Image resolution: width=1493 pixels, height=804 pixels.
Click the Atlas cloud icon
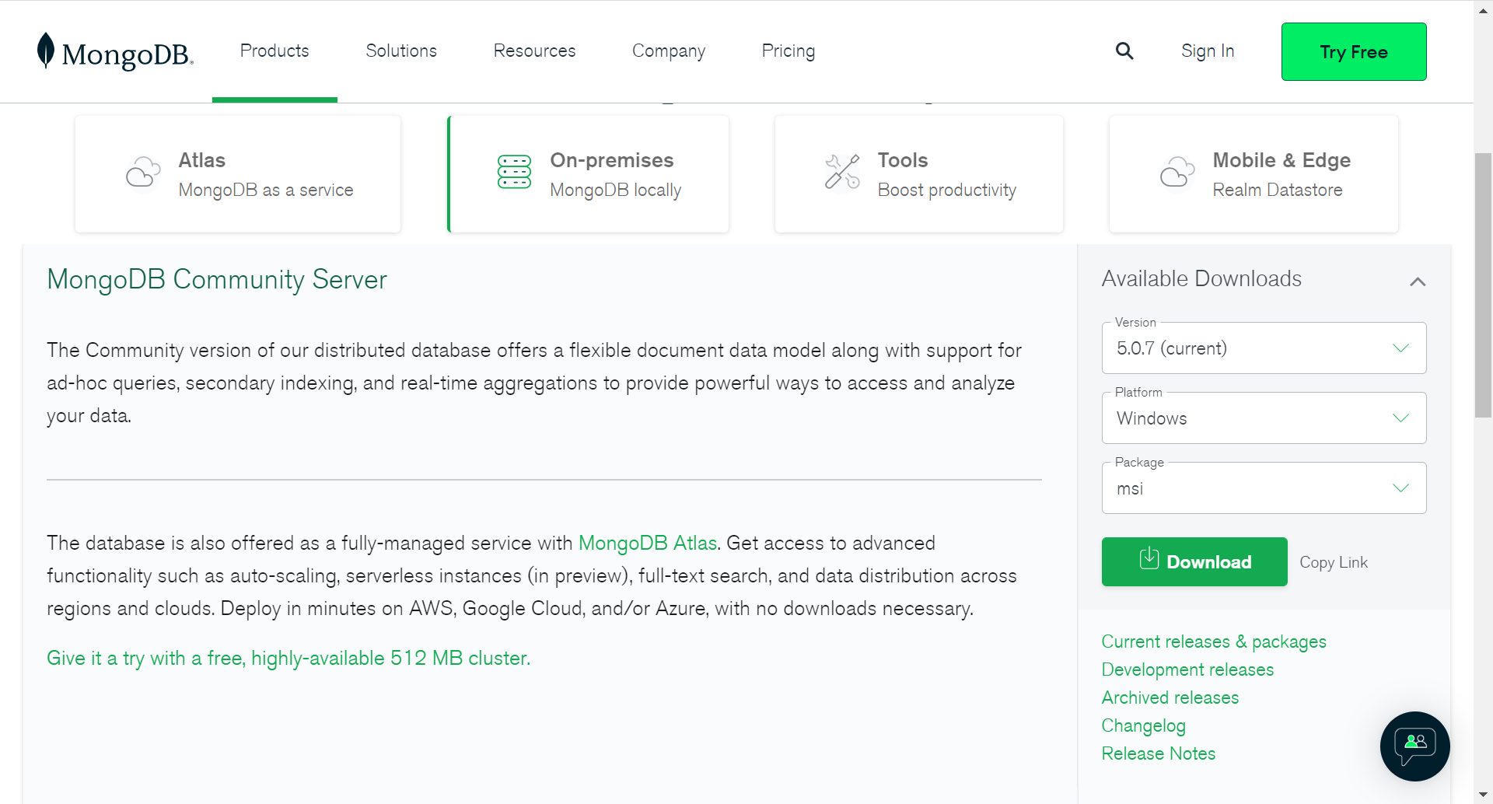[x=143, y=172]
